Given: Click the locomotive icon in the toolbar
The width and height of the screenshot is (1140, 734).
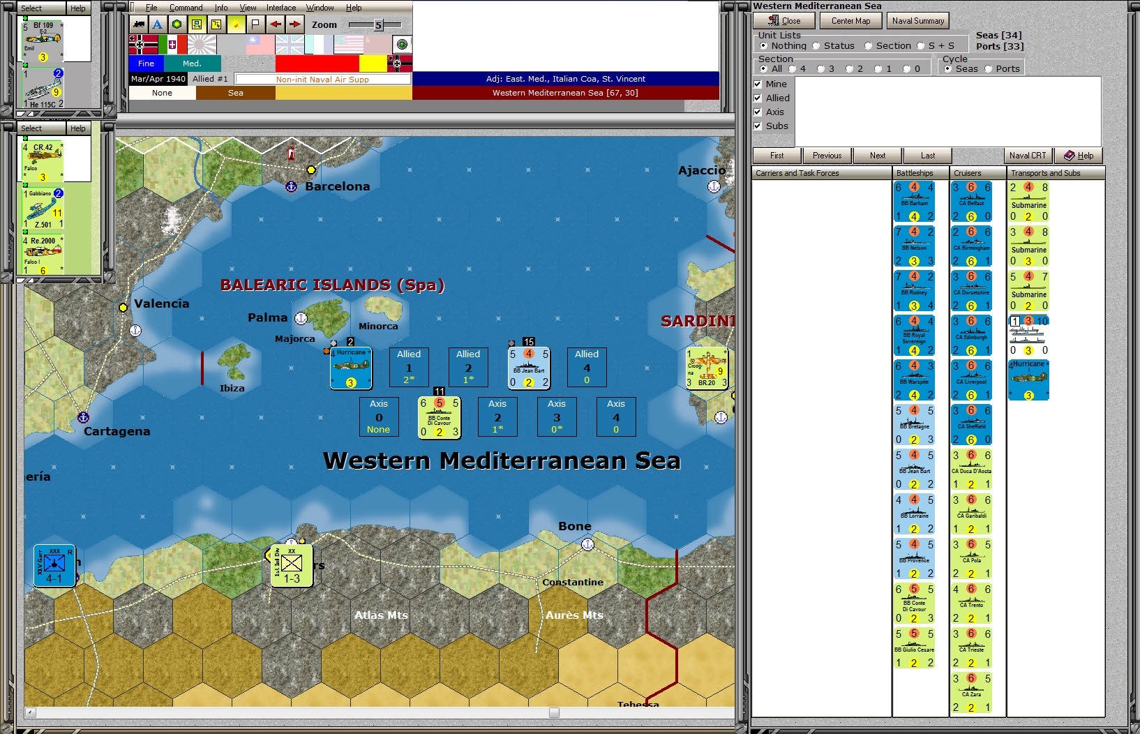Looking at the screenshot, I should click(x=139, y=24).
